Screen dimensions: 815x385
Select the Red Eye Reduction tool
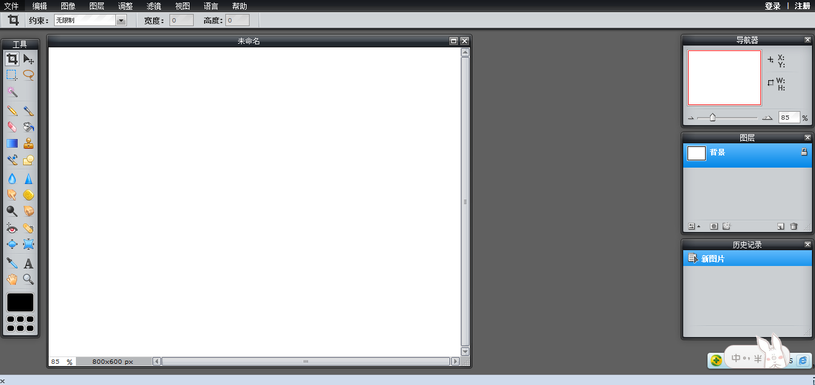pyautogui.click(x=12, y=228)
